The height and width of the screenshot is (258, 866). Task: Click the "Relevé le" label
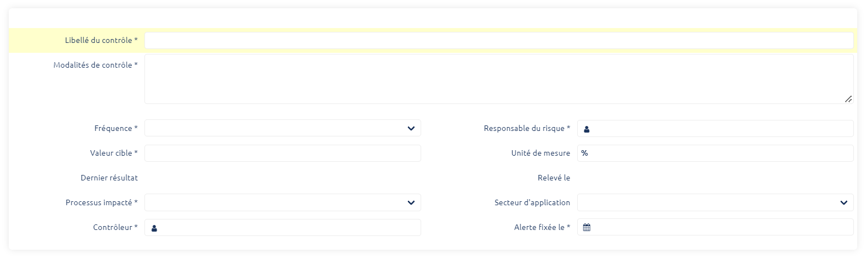coord(553,178)
